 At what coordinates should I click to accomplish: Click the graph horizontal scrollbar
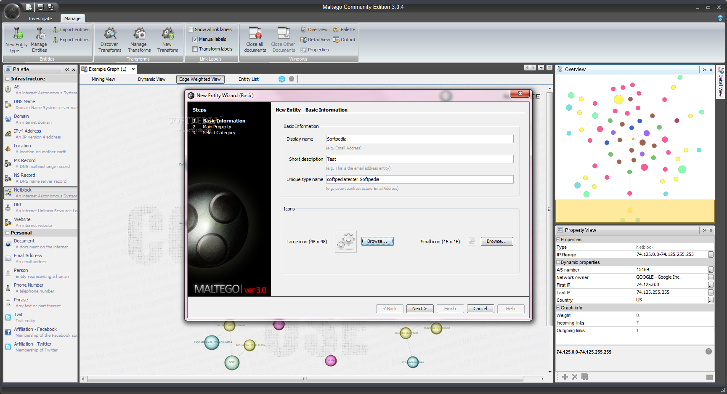(x=305, y=379)
